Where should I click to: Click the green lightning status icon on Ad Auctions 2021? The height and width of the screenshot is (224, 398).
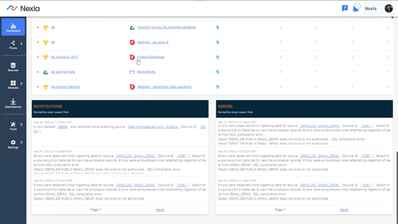coord(217,57)
